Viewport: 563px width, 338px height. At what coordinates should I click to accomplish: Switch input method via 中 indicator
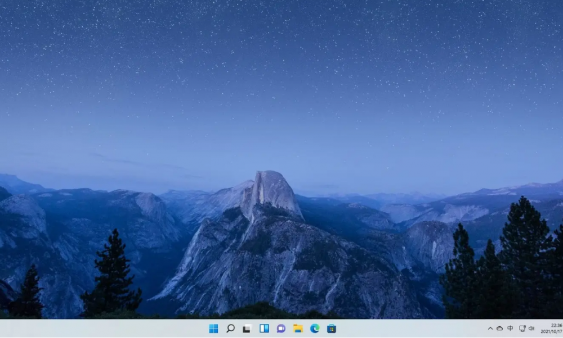click(510, 328)
